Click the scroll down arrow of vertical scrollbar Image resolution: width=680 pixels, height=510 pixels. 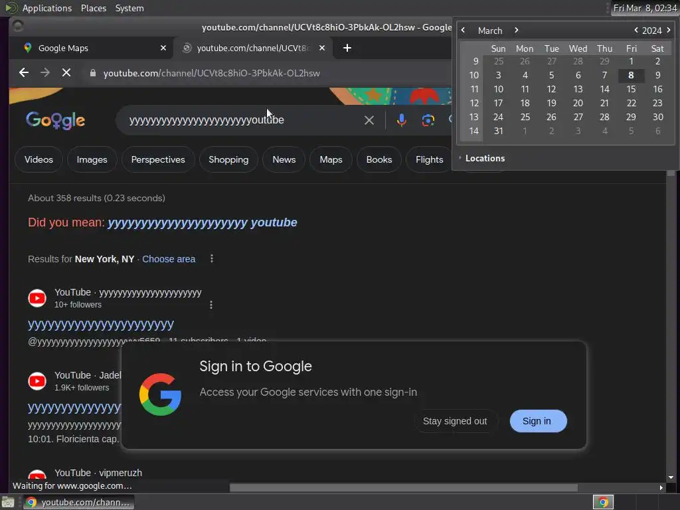671,477
